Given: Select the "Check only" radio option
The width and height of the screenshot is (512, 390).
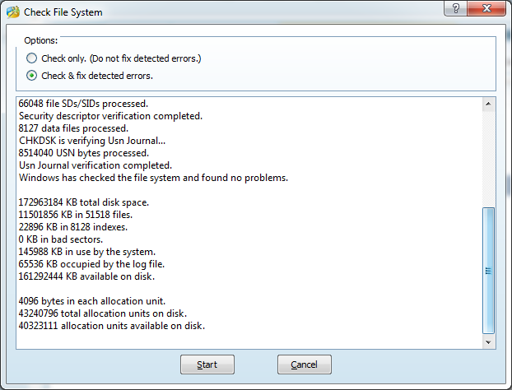Looking at the screenshot, I should [32, 58].
